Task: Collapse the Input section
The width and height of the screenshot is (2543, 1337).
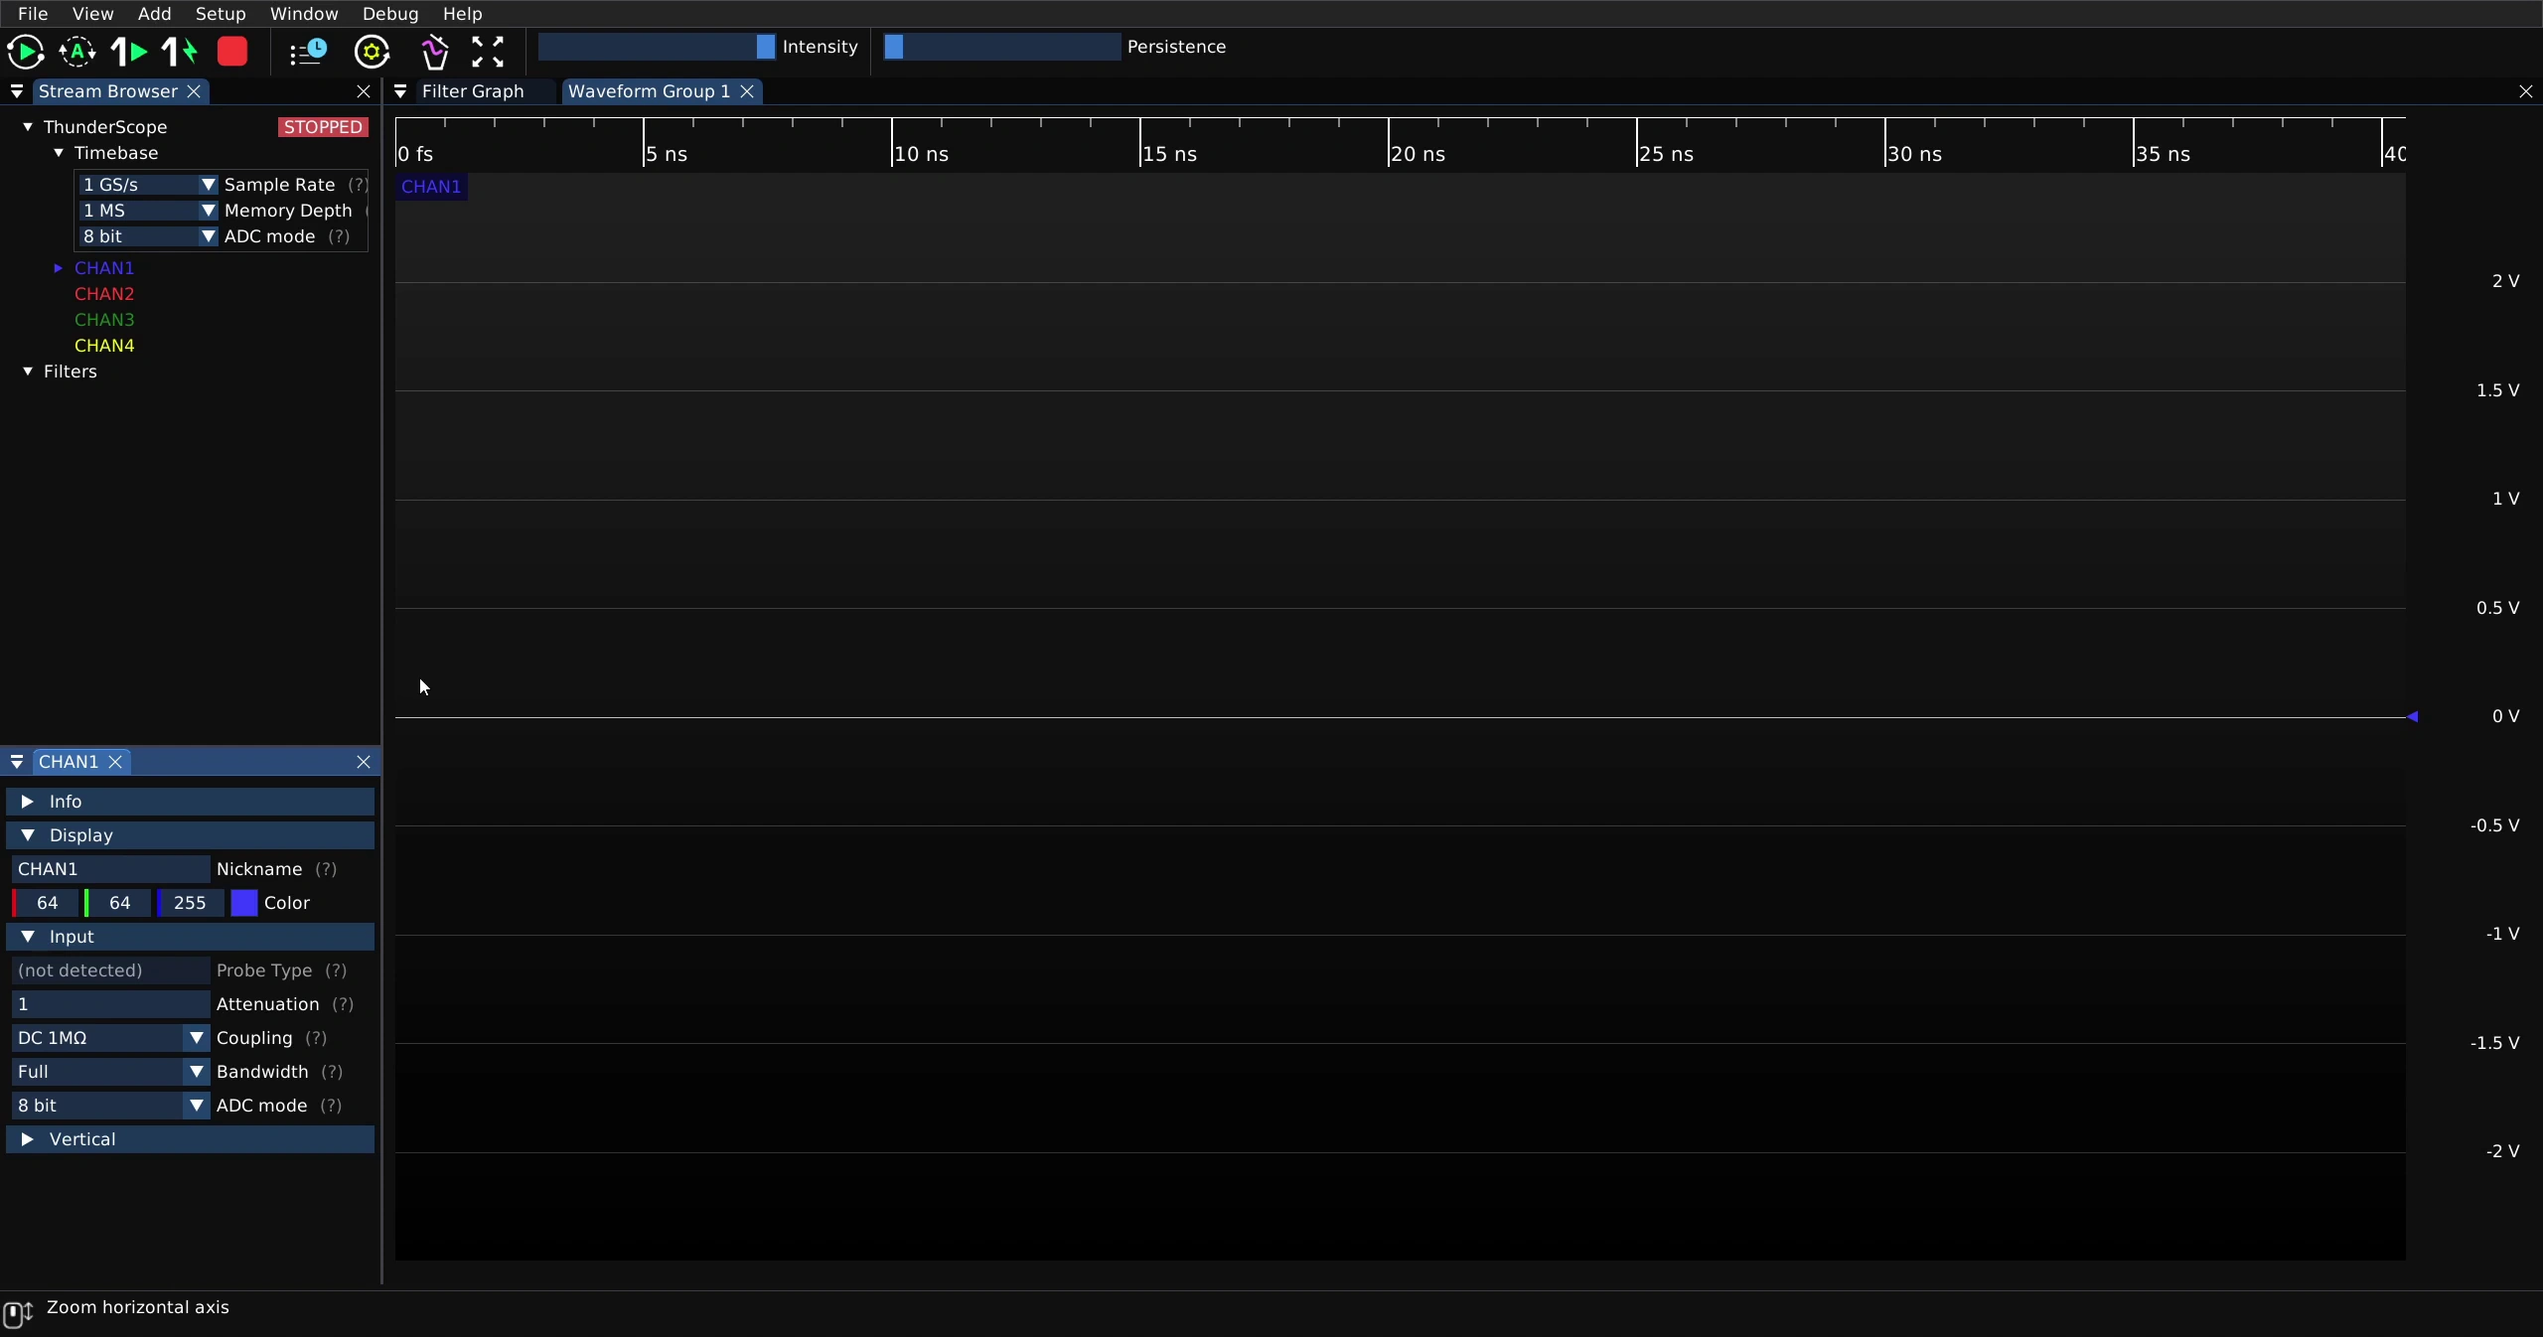Action: coord(190,937)
